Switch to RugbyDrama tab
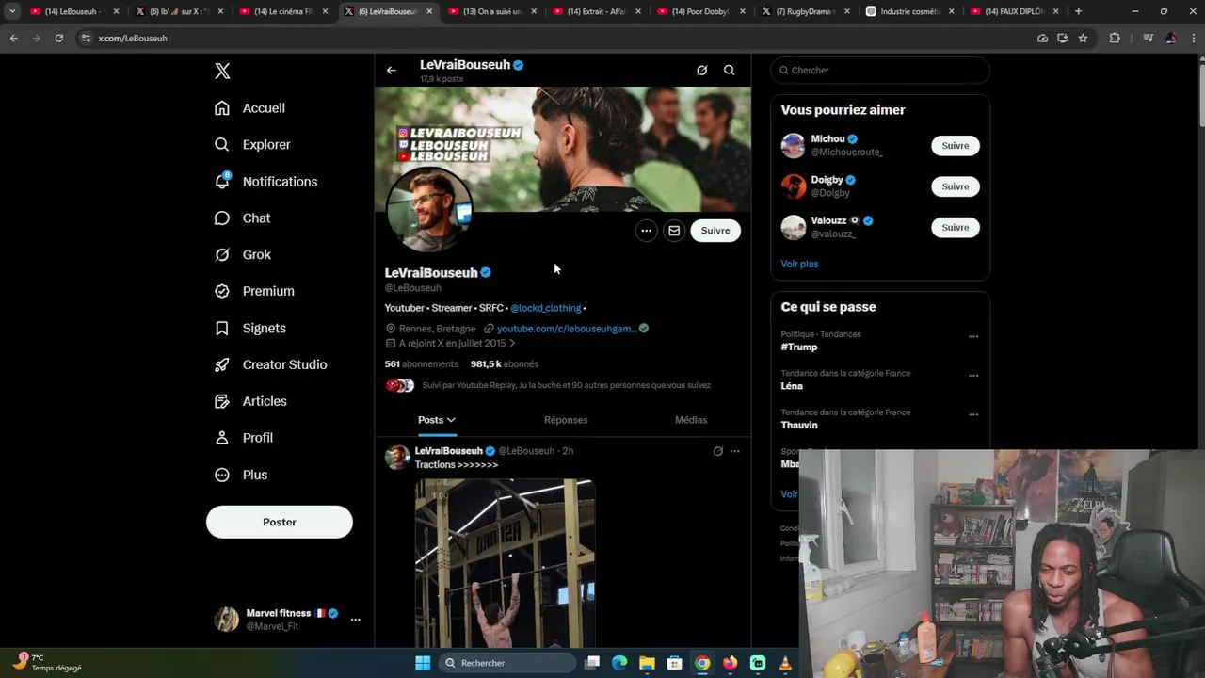 click(807, 11)
